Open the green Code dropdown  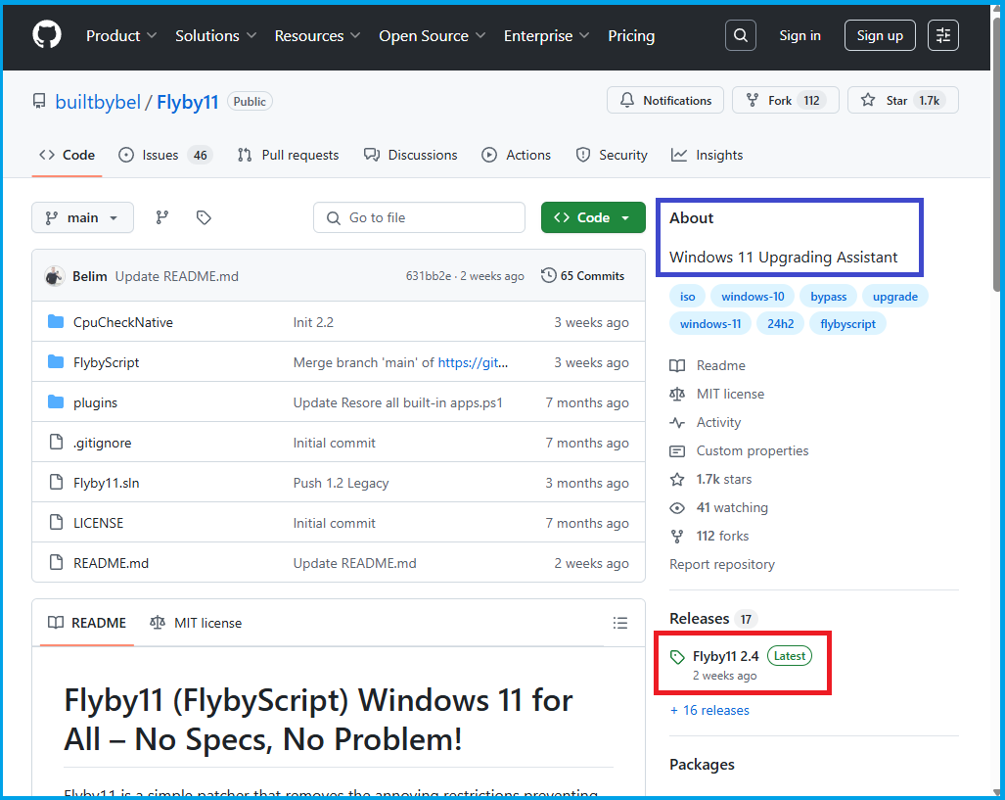(593, 217)
